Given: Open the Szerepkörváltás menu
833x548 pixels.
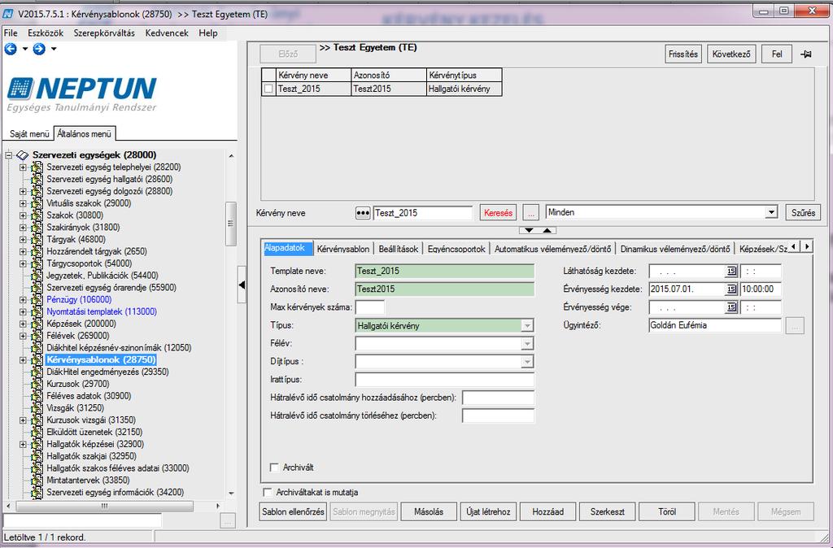Looking at the screenshot, I should [104, 33].
